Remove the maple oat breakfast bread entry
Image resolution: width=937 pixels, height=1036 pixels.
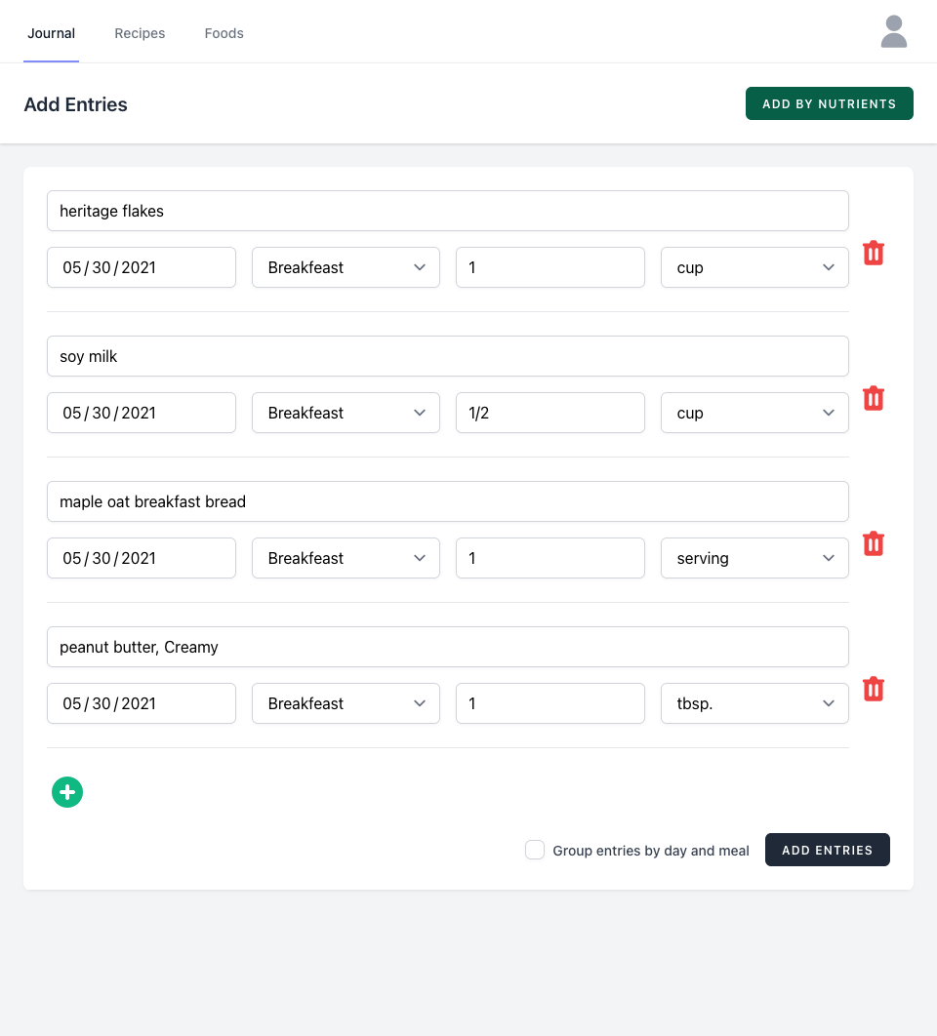click(x=874, y=544)
